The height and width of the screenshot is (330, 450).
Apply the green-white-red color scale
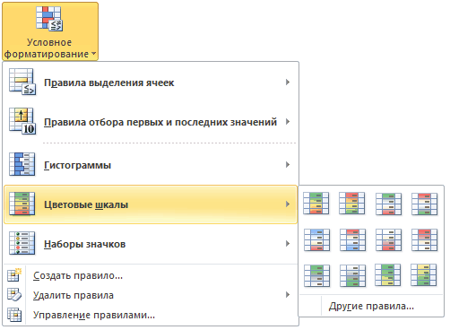[388, 204]
